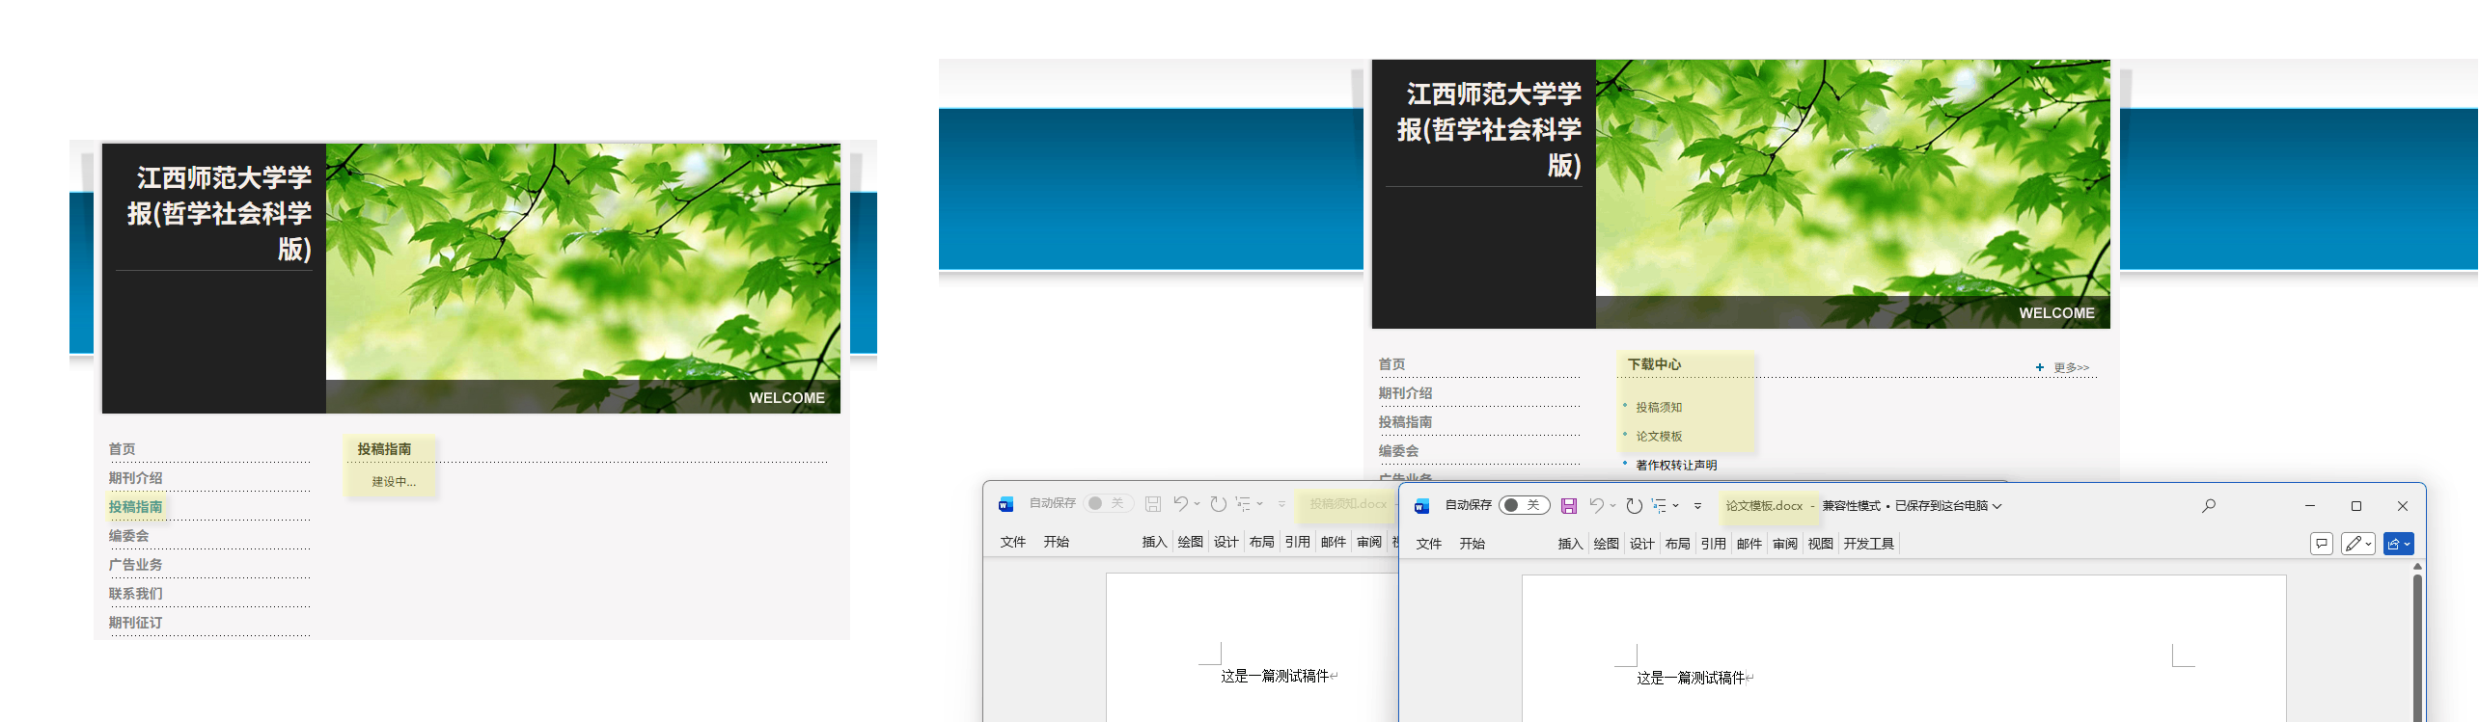Open 期刊介绍 in the left website sidebar
The height and width of the screenshot is (722, 2479).
tap(135, 478)
